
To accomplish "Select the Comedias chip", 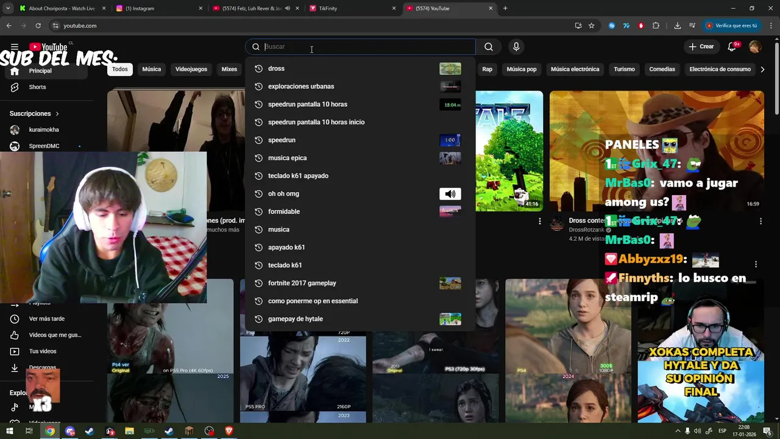I will (x=662, y=70).
